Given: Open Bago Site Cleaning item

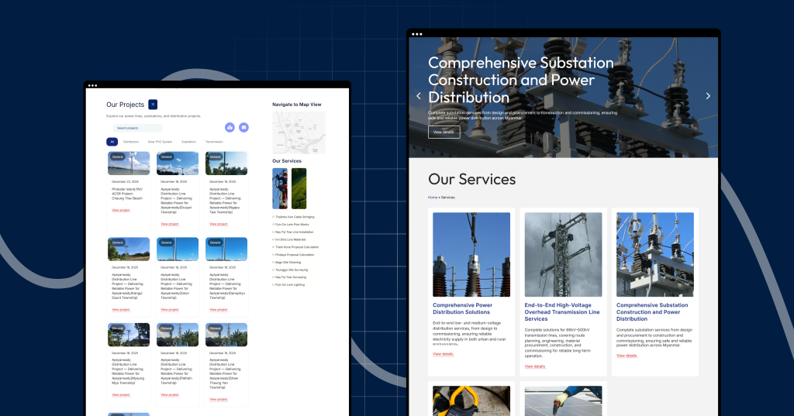Looking at the screenshot, I should pyautogui.click(x=288, y=262).
